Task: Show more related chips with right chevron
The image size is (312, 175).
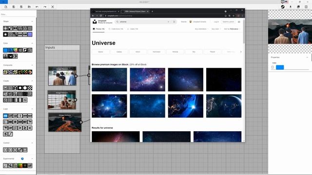Action: [241, 52]
